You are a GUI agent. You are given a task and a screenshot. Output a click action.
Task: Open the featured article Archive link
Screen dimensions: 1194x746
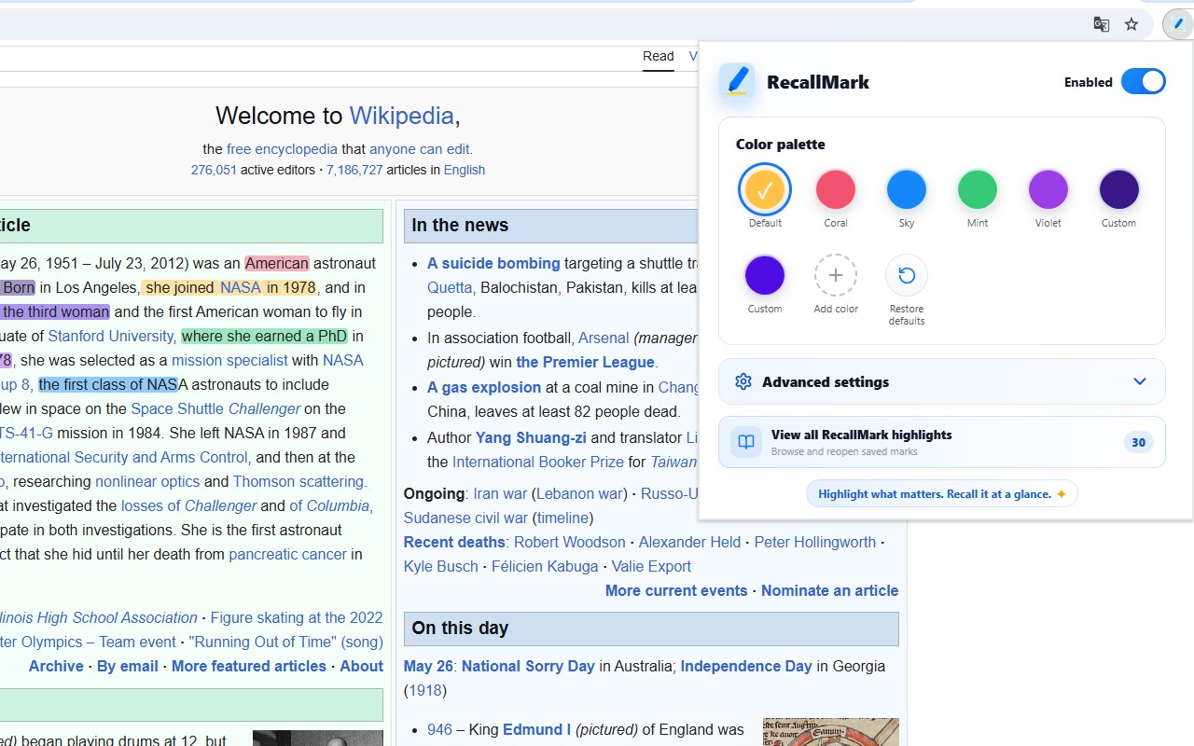pyautogui.click(x=56, y=667)
